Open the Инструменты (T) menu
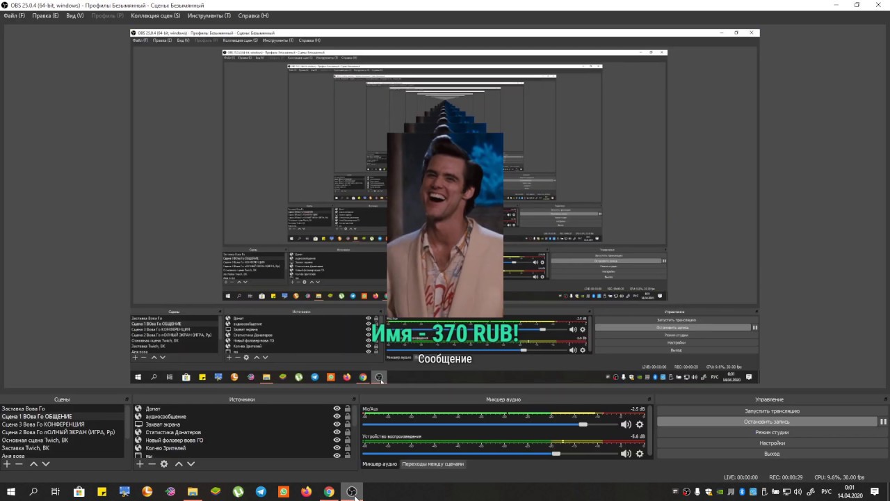 209,15
